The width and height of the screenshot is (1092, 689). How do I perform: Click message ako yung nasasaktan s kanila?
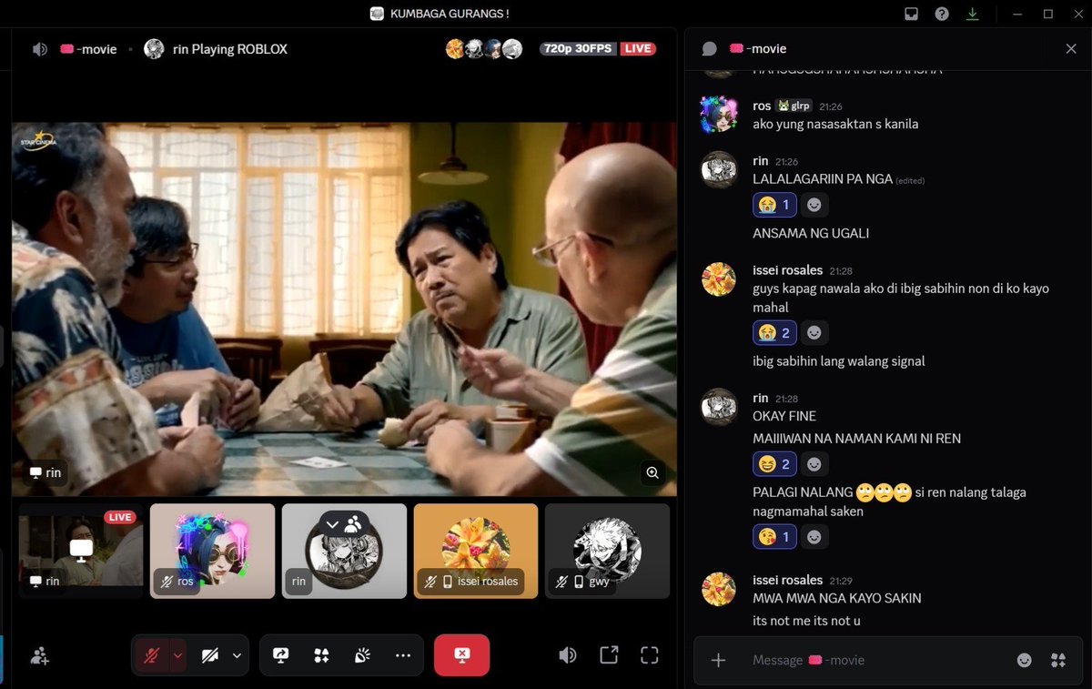tap(835, 124)
